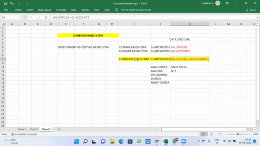Click the red VALUEFEILDS cell in row 6
Image resolution: width=260 pixels, height=146 pixels.
[190, 47]
